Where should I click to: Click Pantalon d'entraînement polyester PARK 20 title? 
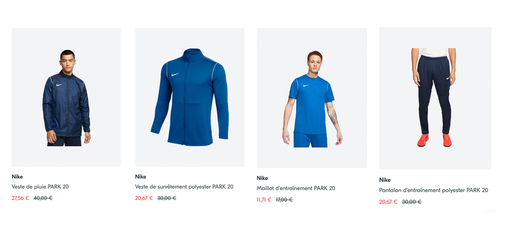tap(434, 190)
